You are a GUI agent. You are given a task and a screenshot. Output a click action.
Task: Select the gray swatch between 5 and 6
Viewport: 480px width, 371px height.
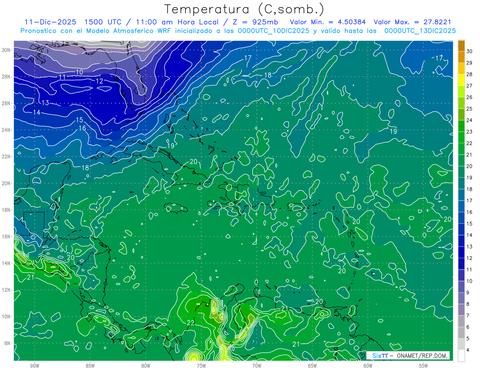click(x=461, y=333)
